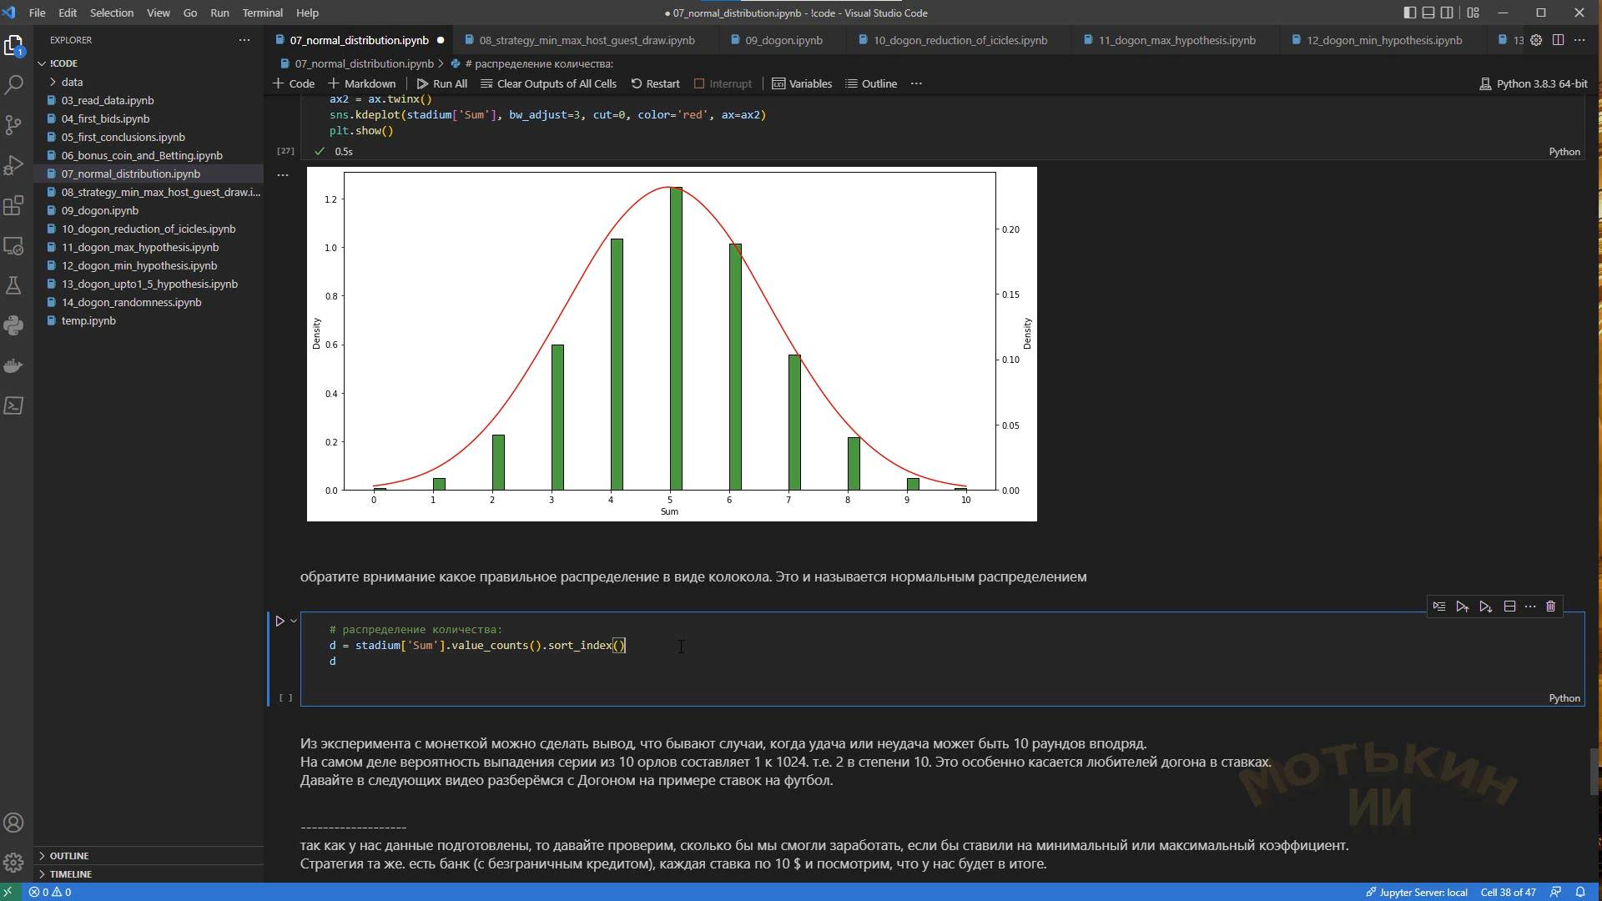1602x901 pixels.
Task: Open the Run and Debug view
Action: (x=13, y=165)
